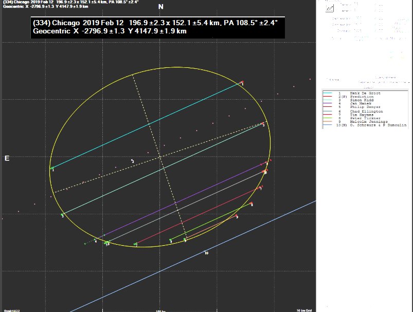Click the 100 km scale label at bottom
This screenshot has height=312, width=413.
pyautogui.click(x=161, y=310)
